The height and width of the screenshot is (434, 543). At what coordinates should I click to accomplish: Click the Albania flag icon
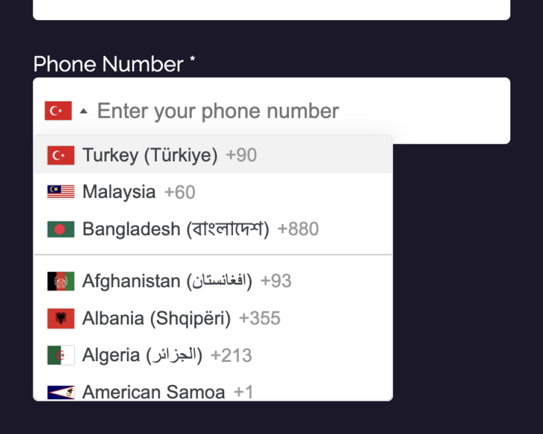pyautogui.click(x=61, y=318)
